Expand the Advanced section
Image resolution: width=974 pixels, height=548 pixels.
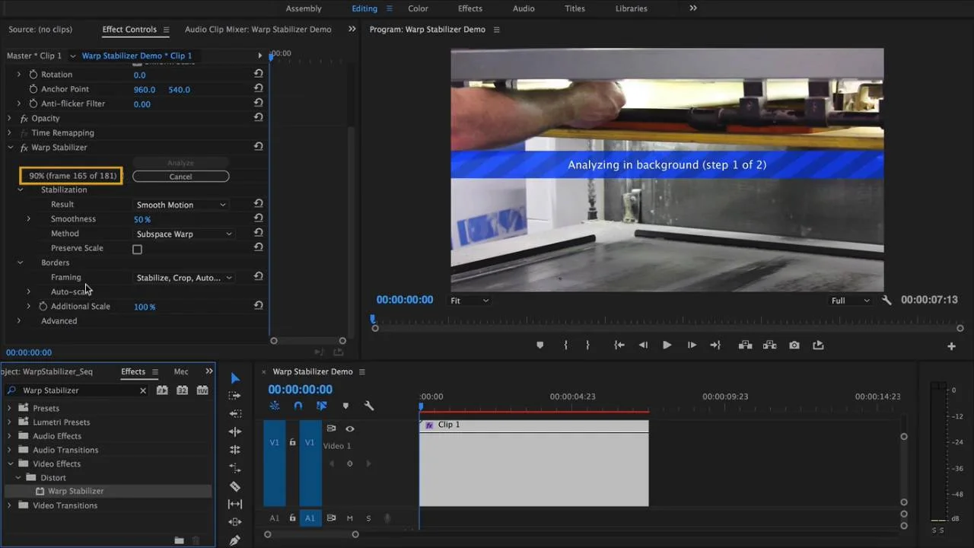coord(19,321)
